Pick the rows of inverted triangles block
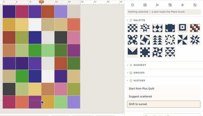This screenshot has width=203, height=116. (170, 52)
